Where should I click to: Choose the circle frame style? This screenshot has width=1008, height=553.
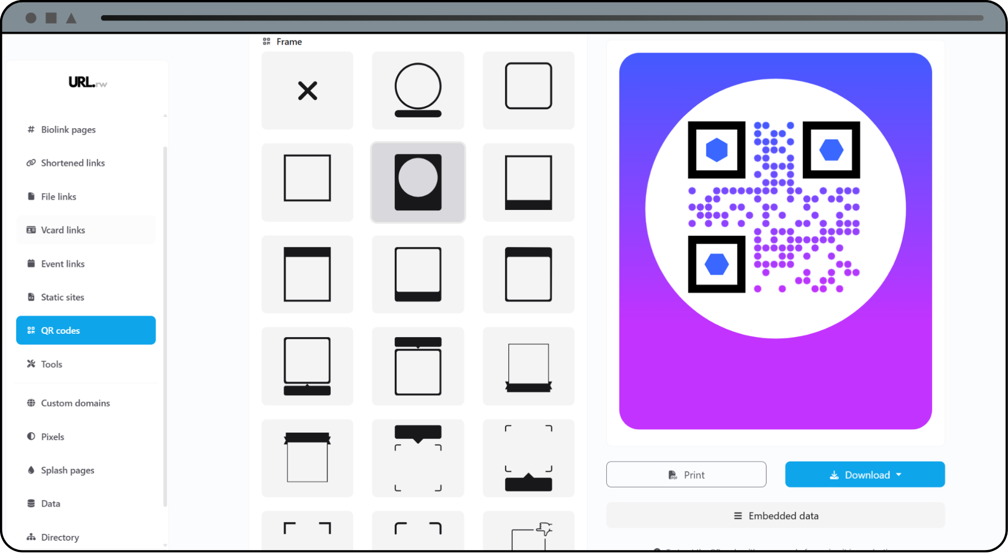(417, 90)
